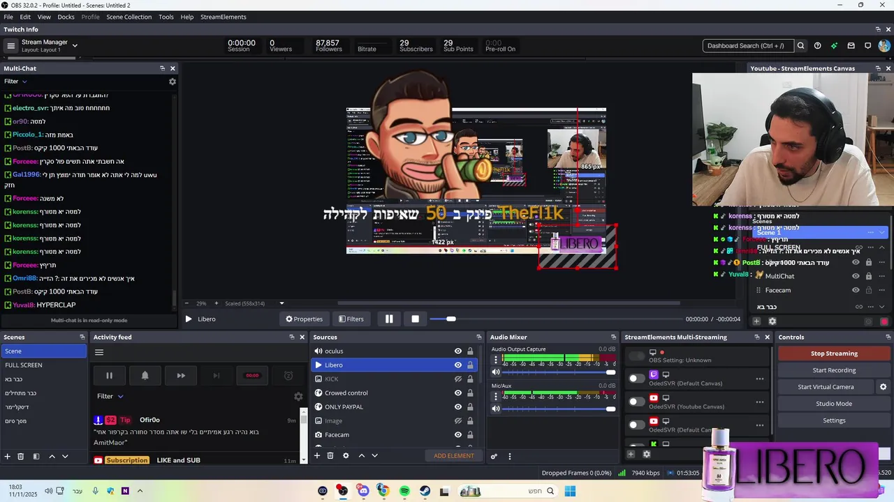Open Activity feed settings gear

pyautogui.click(x=298, y=396)
